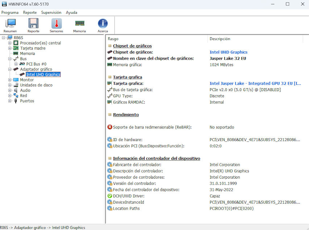Click the gear icon beside Versión del controlador
The image size is (309, 230).
coord(110,183)
